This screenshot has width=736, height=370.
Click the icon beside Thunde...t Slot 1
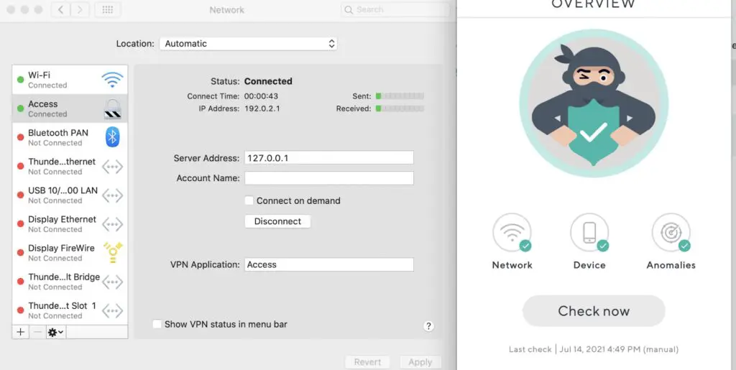[113, 310]
